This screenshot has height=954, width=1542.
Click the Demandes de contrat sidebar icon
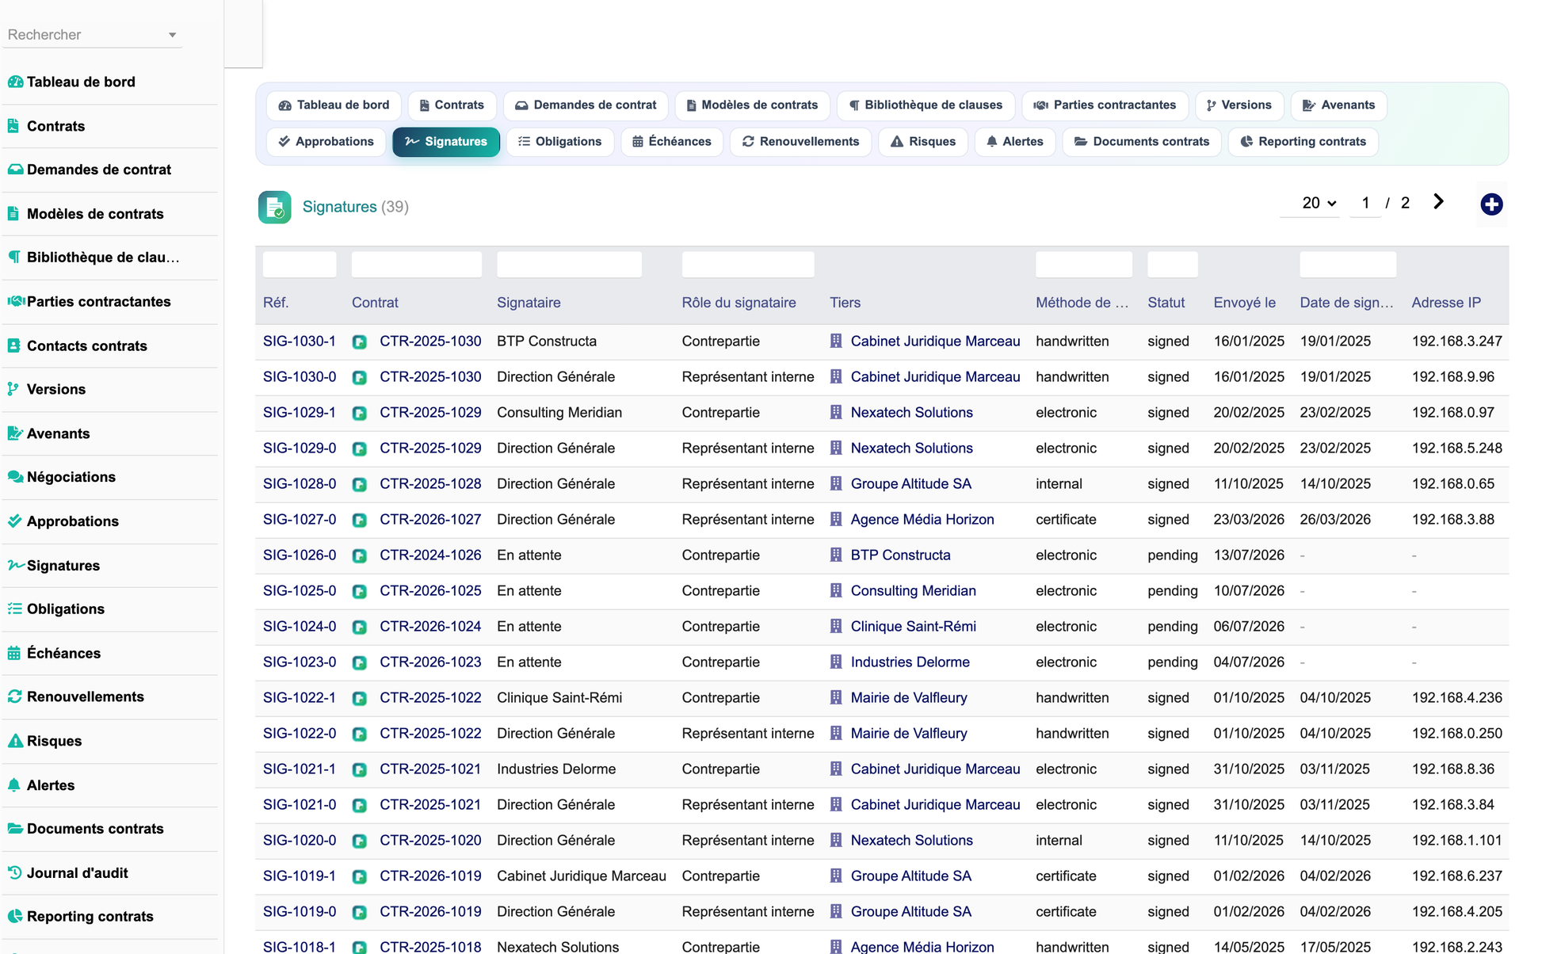[15, 170]
